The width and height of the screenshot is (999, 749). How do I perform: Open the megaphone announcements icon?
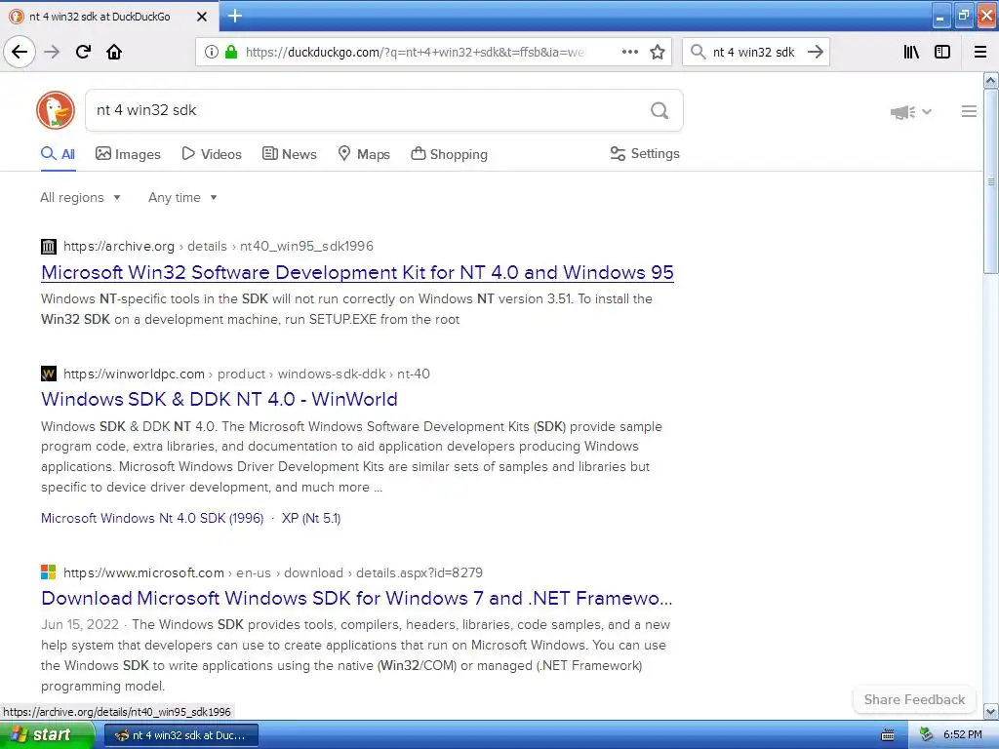coord(902,112)
